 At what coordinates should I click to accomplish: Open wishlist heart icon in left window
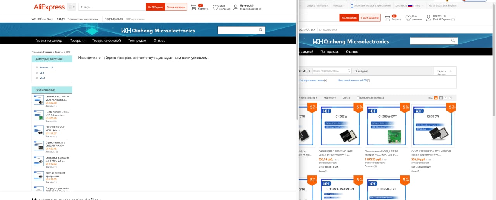215,7
